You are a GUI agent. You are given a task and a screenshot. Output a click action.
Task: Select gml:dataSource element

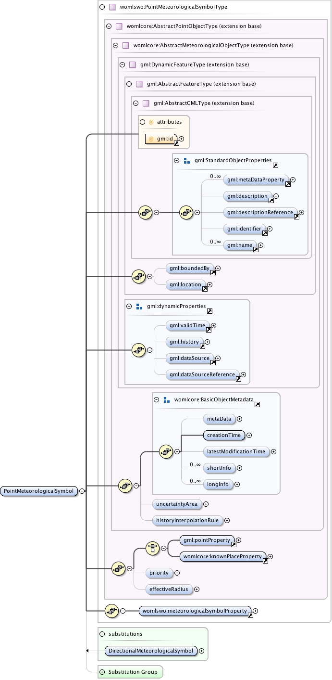[x=190, y=359]
